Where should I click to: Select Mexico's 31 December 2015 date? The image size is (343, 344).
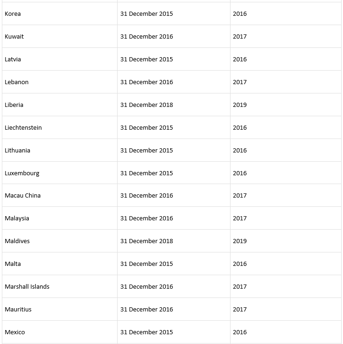pos(146,332)
